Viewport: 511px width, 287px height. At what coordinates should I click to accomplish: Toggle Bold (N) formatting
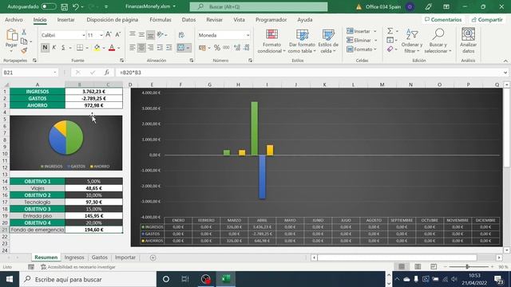[45, 48]
